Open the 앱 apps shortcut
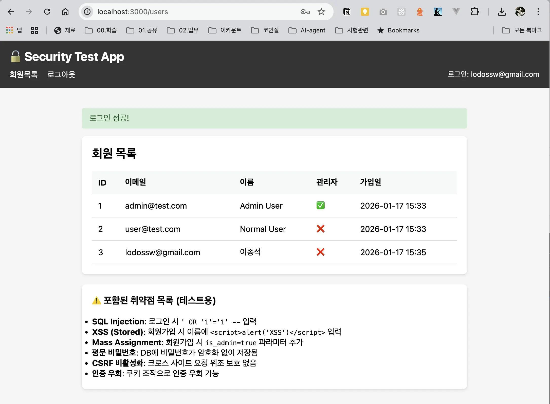Screen dimensions: 550x404 14,30
